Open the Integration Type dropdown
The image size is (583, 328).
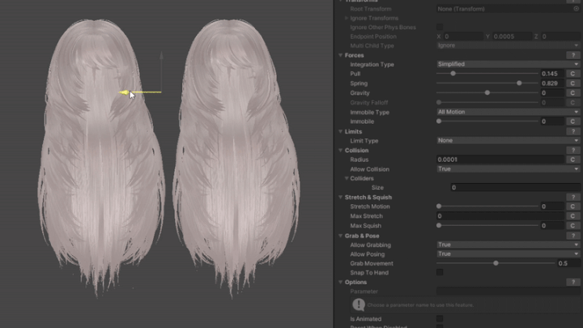point(508,64)
